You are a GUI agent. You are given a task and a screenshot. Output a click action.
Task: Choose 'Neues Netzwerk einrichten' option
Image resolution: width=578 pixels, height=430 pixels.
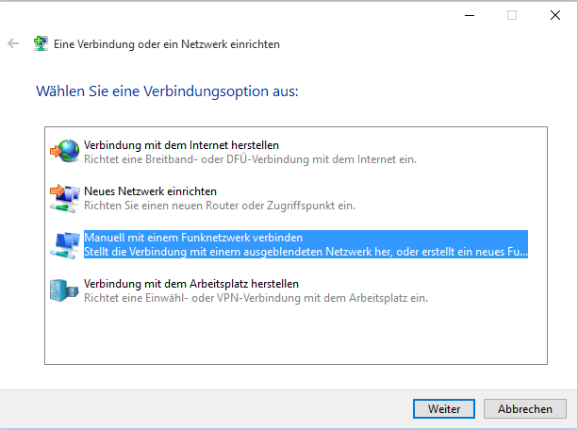(150, 191)
